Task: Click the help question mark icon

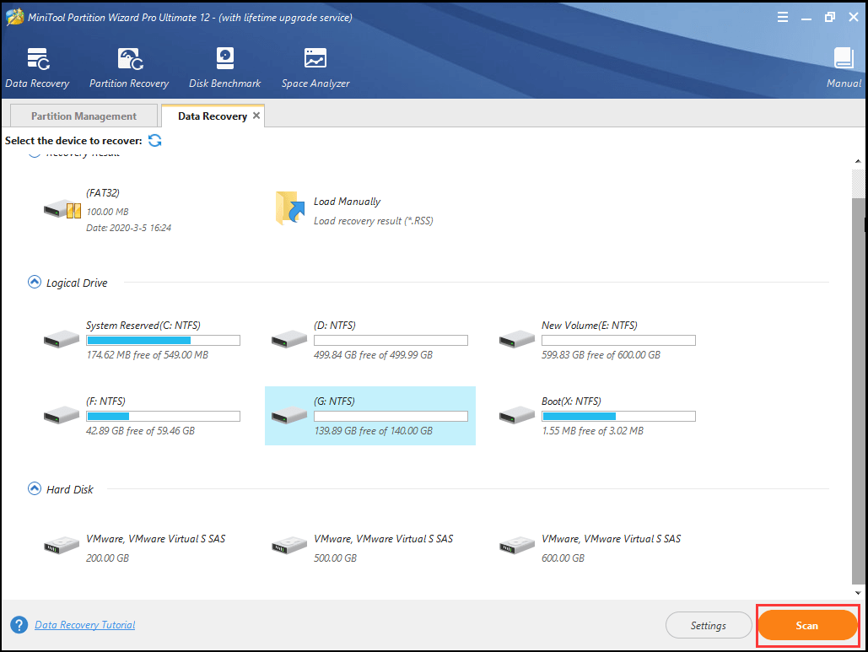Action: pyautogui.click(x=18, y=624)
